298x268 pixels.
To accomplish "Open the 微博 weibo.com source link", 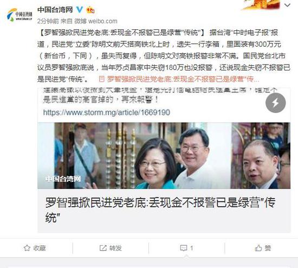I will [x=95, y=21].
